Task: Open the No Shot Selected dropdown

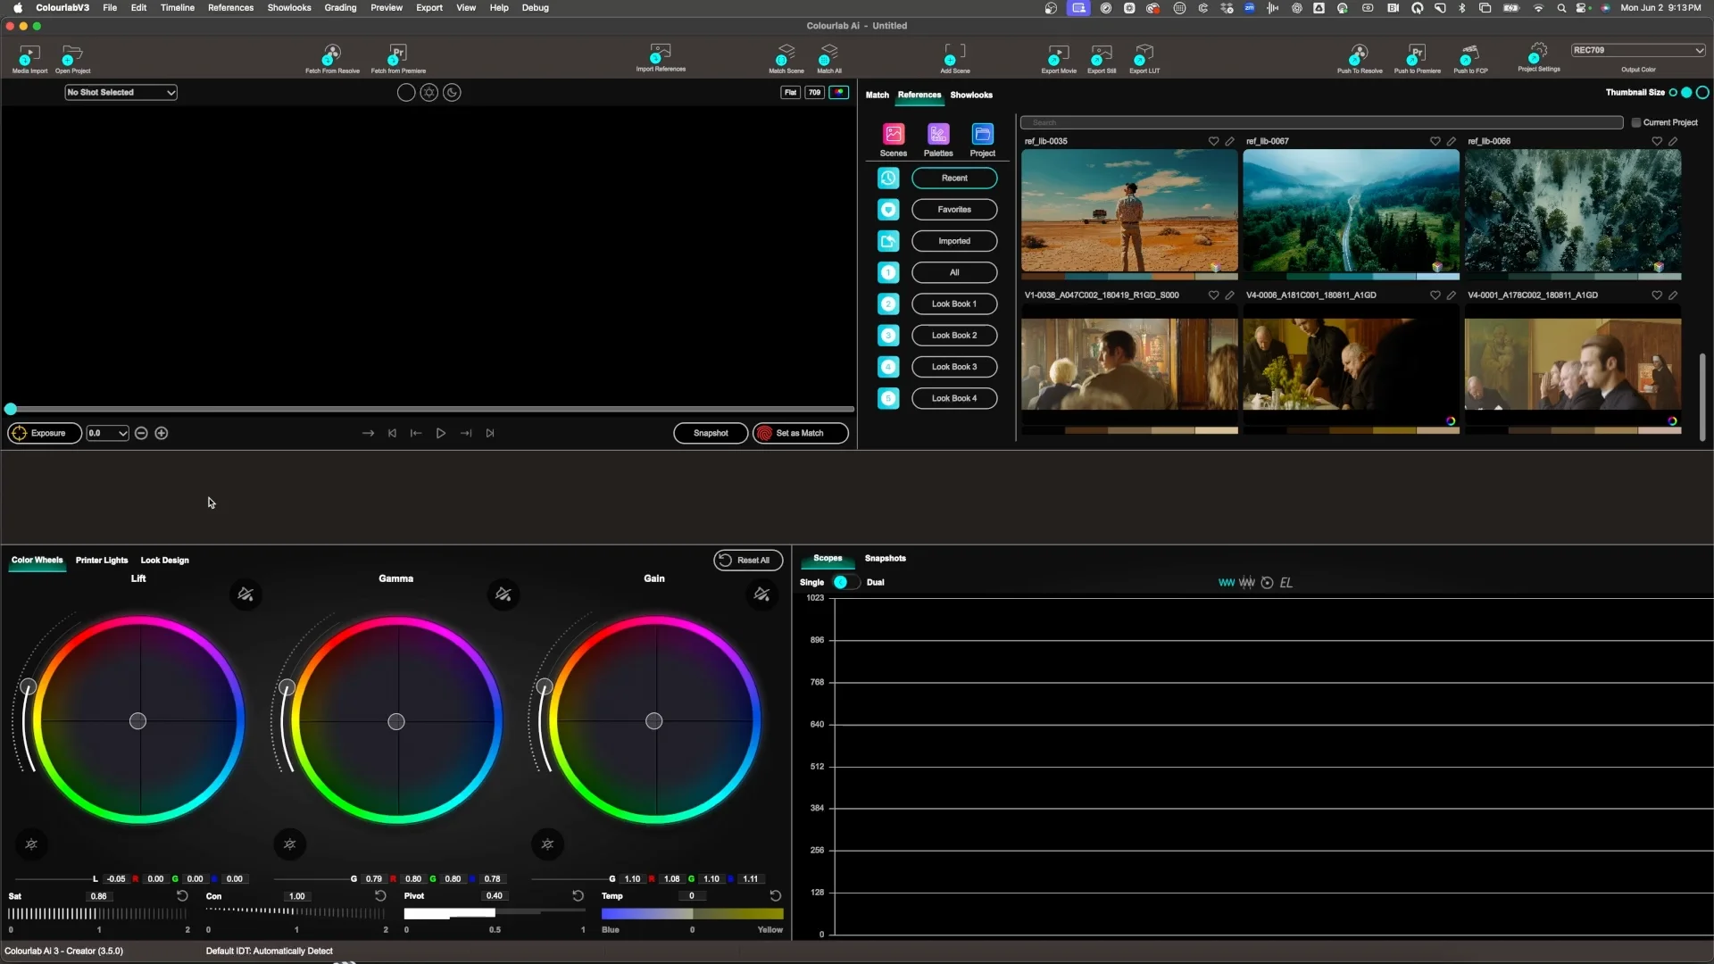Action: [121, 92]
